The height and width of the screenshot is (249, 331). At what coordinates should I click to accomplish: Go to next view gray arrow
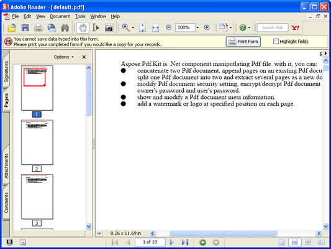[216, 242]
